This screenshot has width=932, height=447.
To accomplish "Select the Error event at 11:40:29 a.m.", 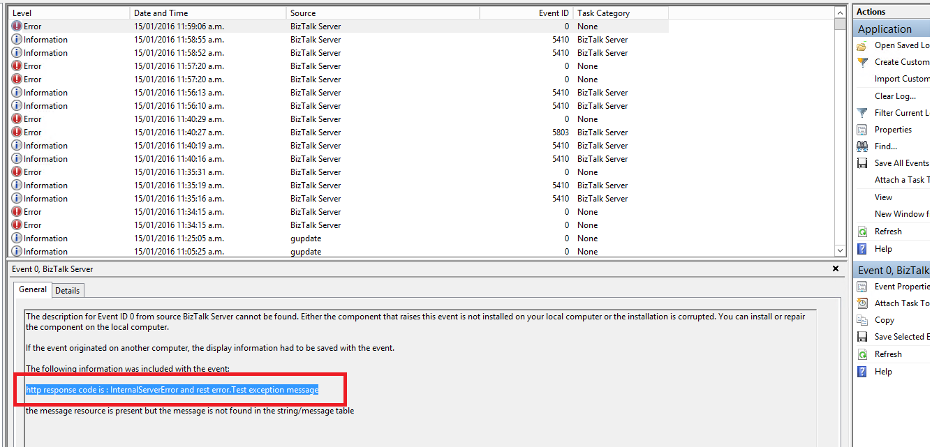I will [339, 119].
